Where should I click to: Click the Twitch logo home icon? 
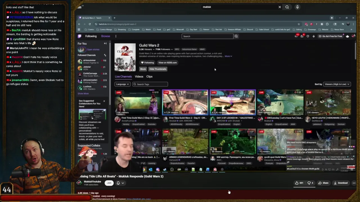point(80,36)
